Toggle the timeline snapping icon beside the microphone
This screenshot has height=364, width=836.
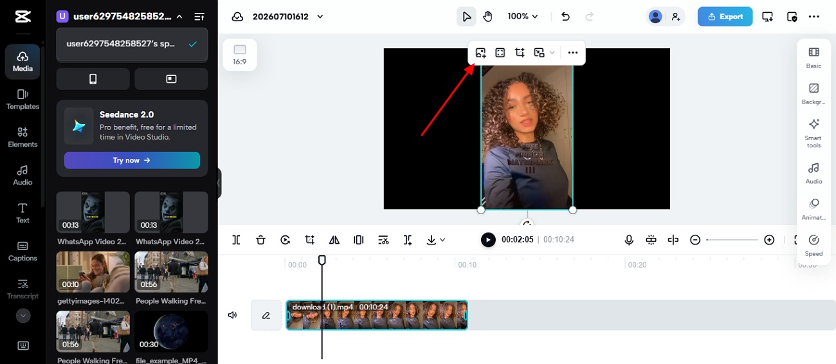tap(651, 240)
